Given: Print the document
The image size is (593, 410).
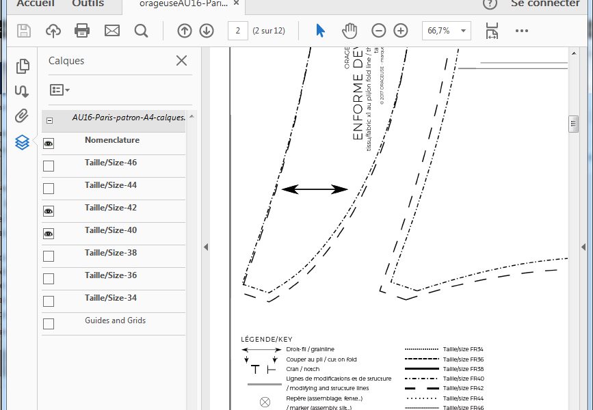Looking at the screenshot, I should [x=82, y=31].
